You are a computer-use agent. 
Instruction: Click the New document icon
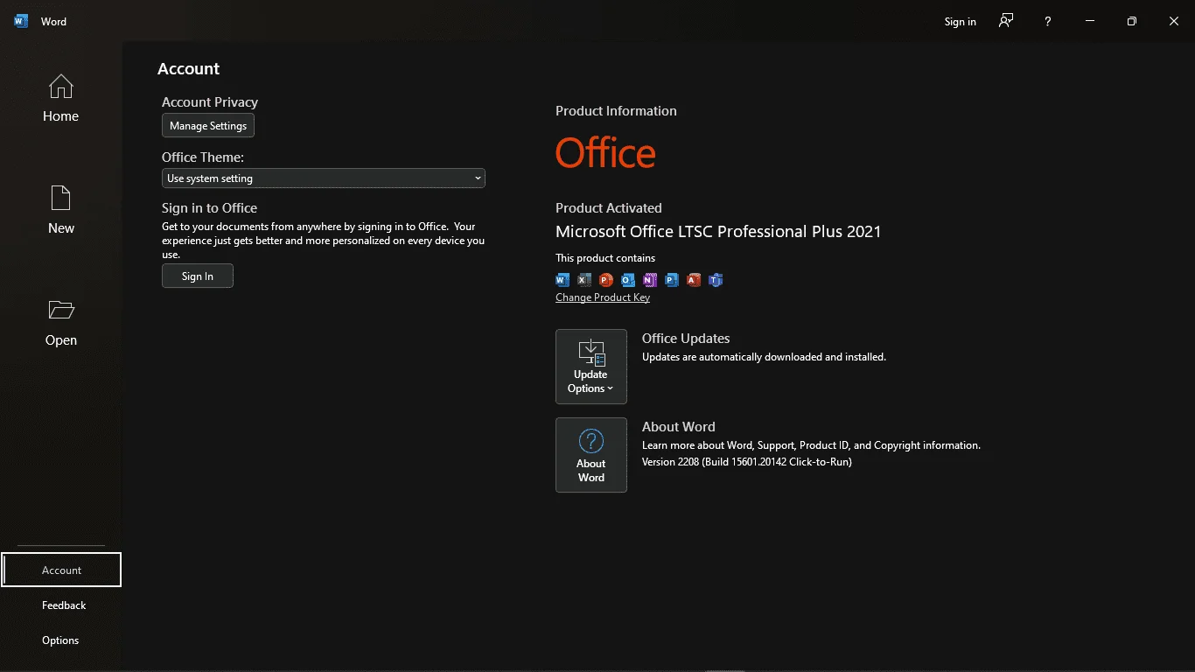(60, 199)
